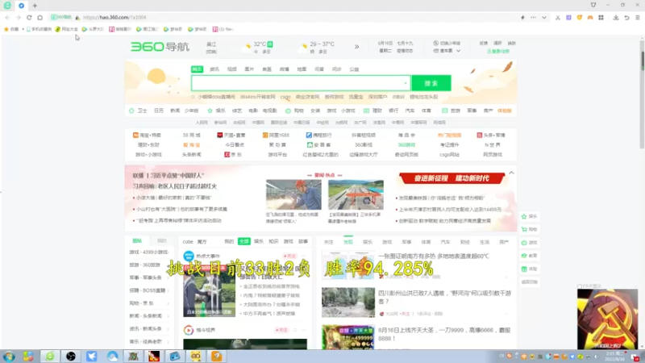Screen dimensions: 645x363
Task: Click the 360导航 logo
Action: (160, 47)
